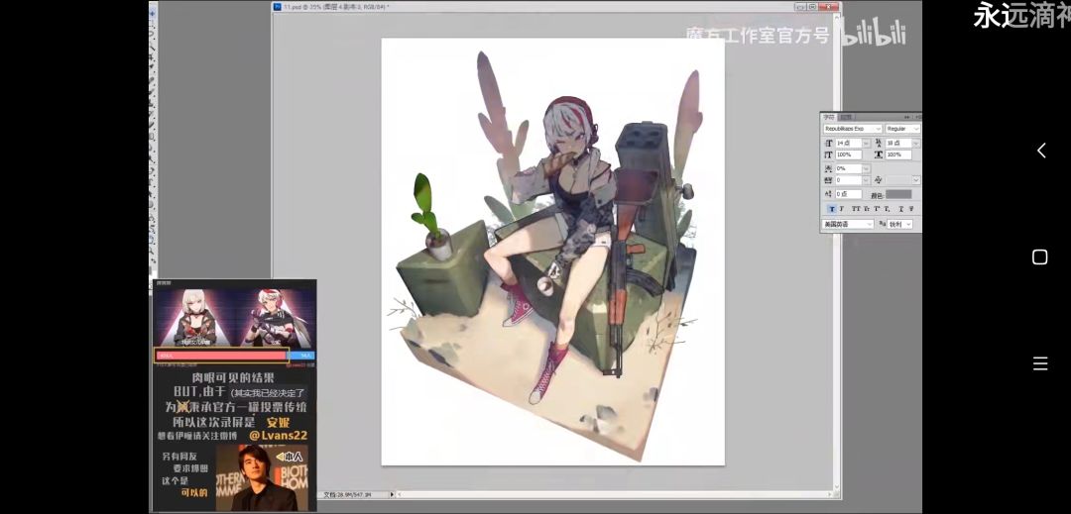
Task: Click the vertical scale icon
Action: pyautogui.click(x=828, y=154)
